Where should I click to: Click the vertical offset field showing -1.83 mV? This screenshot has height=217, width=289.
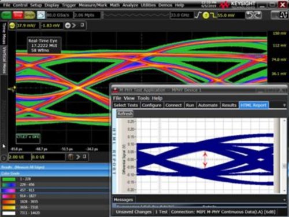point(51,25)
